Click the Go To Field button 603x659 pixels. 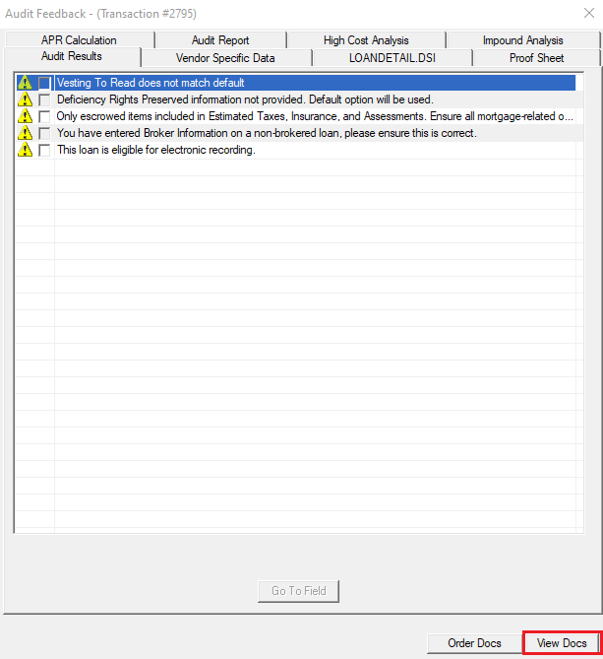pos(298,591)
